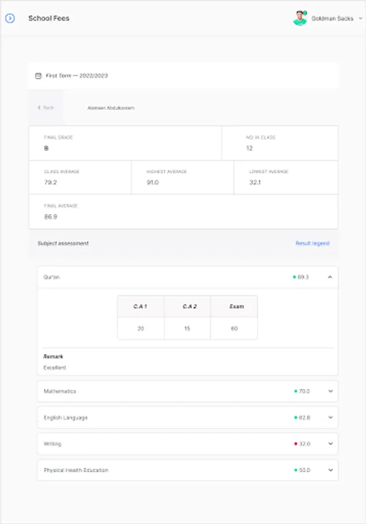Expand the Mathematics subject row
The image size is (366, 524).
331,391
